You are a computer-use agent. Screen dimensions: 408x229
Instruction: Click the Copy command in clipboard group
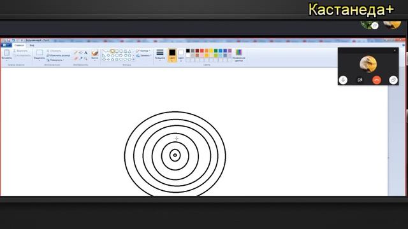click(22, 55)
